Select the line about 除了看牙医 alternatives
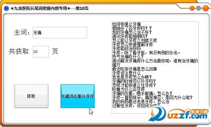Screen dimensions: 211x127 point(146,53)
